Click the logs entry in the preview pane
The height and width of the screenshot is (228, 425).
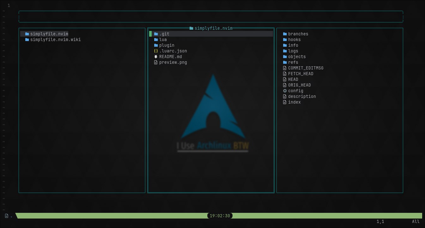(293, 51)
